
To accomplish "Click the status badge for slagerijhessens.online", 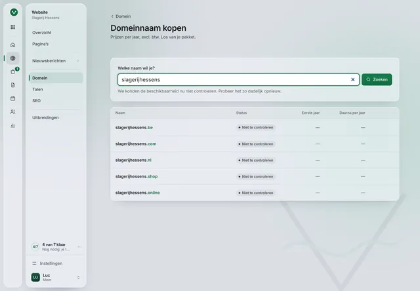I will [x=255, y=193].
